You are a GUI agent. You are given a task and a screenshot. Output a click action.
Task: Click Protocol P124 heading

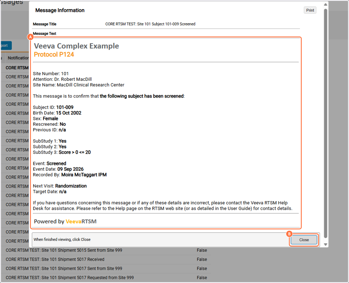pos(54,54)
